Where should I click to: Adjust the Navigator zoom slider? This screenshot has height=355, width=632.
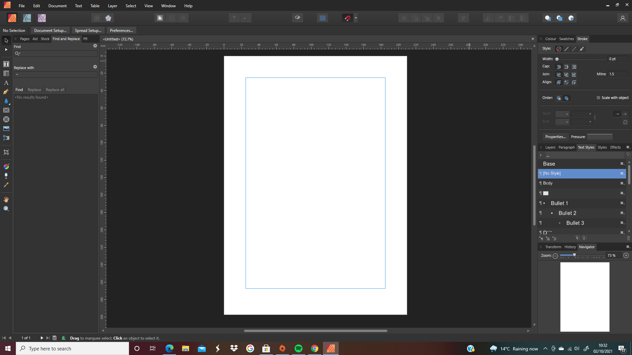coord(574,255)
